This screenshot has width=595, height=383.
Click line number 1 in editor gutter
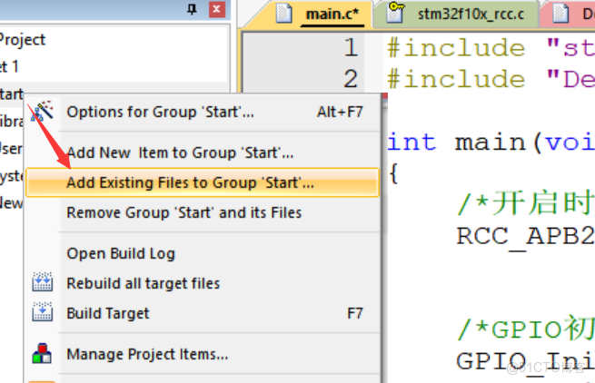[351, 48]
